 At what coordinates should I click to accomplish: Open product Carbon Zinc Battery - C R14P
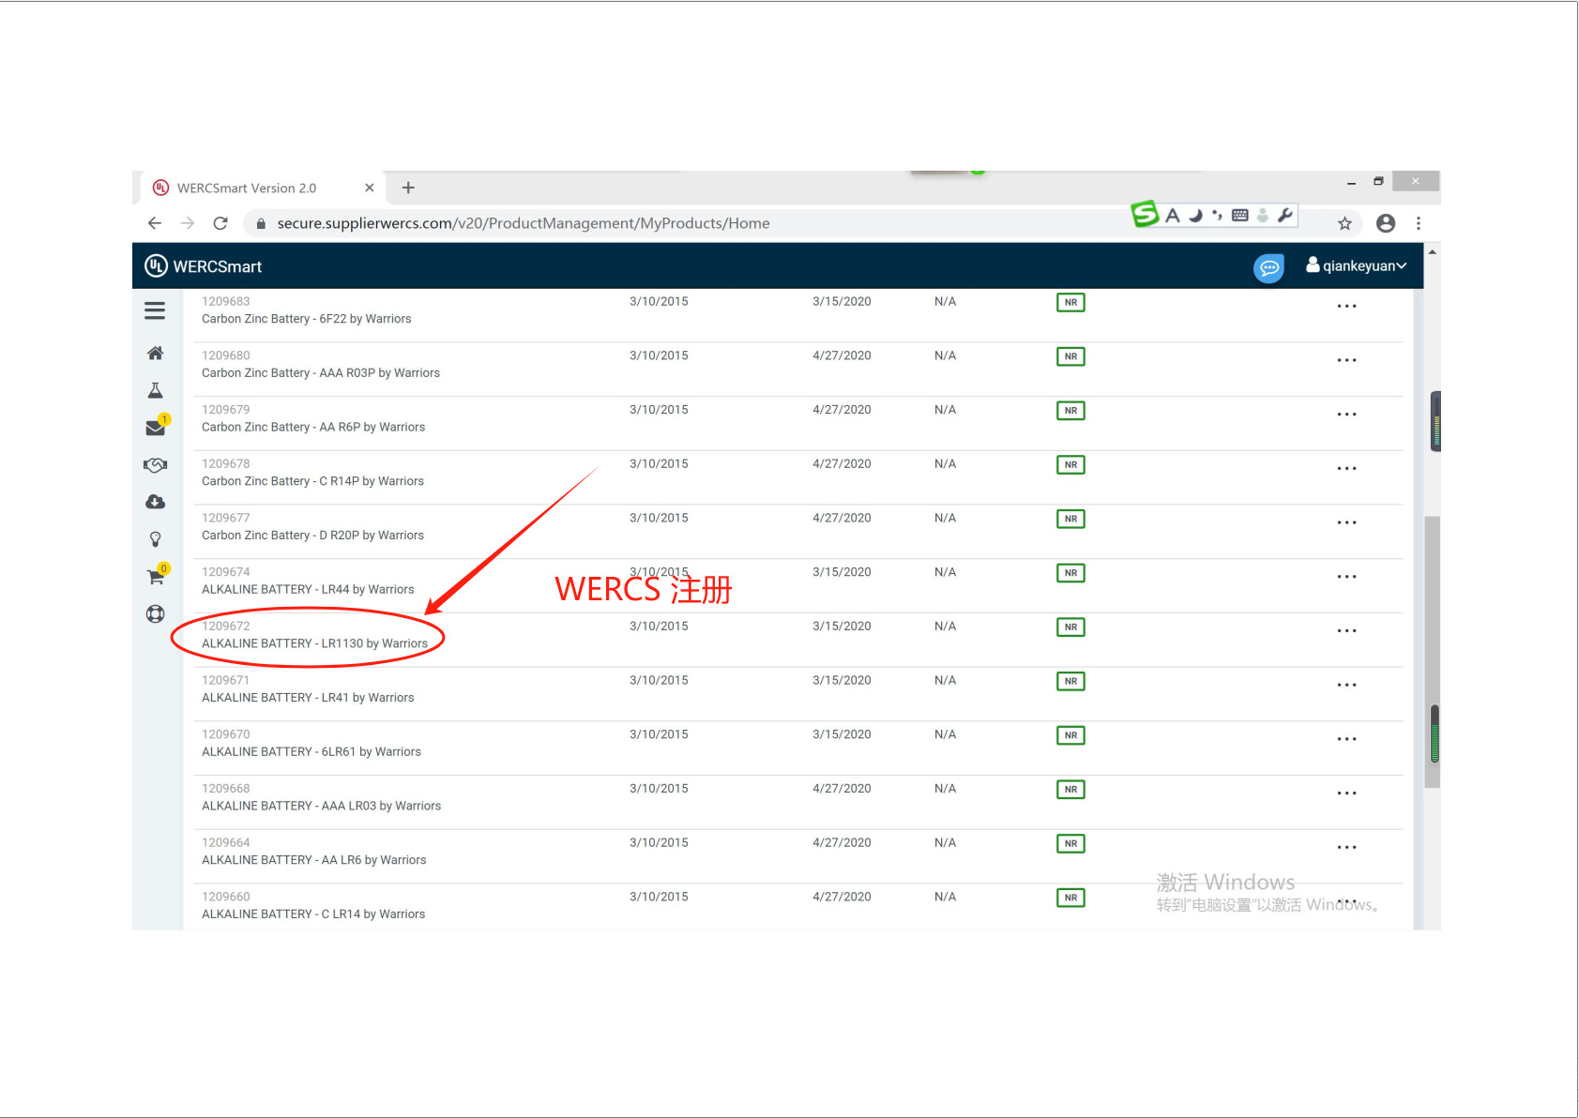(313, 481)
